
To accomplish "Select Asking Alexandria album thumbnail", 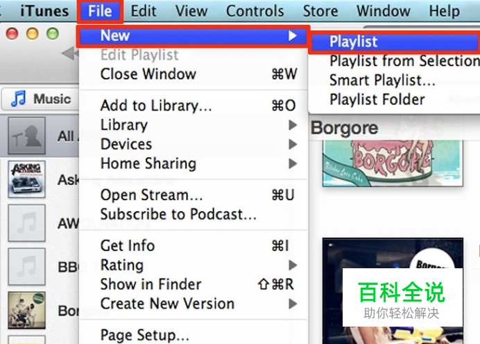I will coord(26,179).
